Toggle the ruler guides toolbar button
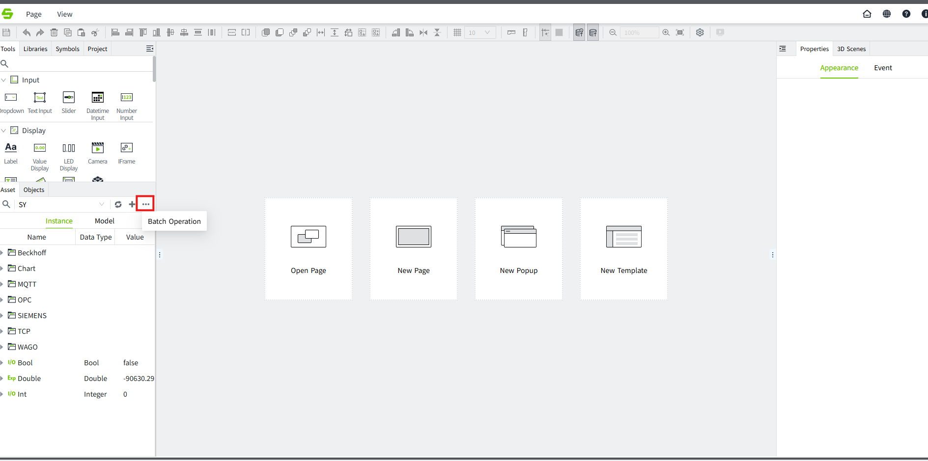Image resolution: width=928 pixels, height=461 pixels. pyautogui.click(x=511, y=32)
